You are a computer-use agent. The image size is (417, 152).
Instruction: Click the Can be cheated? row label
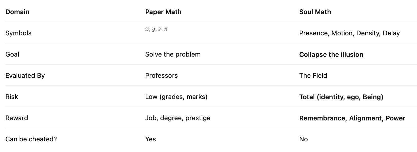31,139
